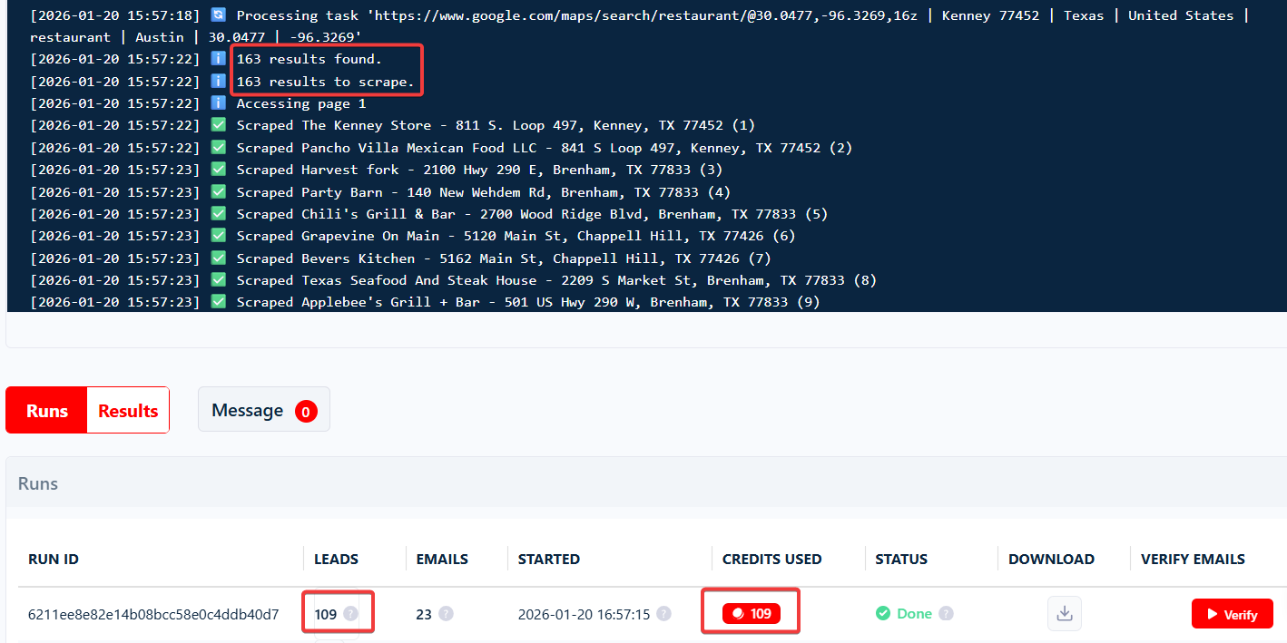The height and width of the screenshot is (643, 1287).
Task: Click help icon next to leads 109
Action: 351,614
